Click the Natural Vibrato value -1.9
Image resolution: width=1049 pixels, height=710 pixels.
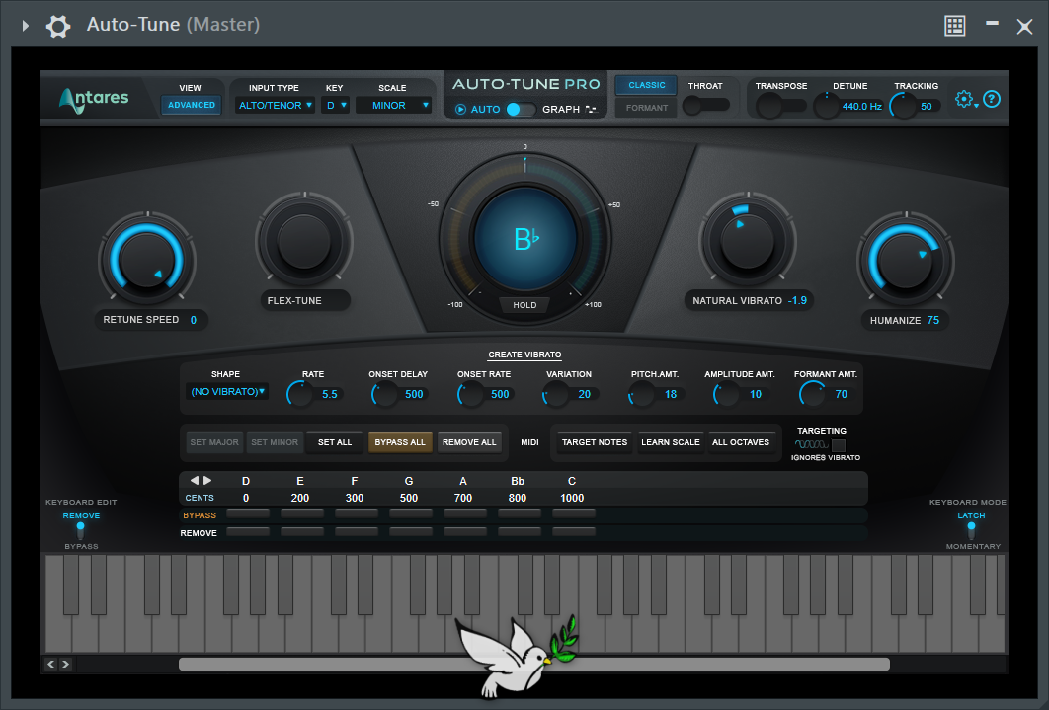pyautogui.click(x=797, y=301)
